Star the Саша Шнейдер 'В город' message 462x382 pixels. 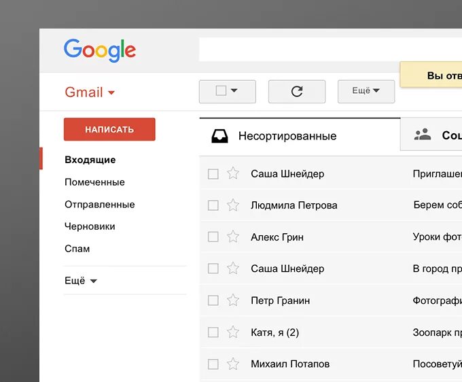coord(233,268)
